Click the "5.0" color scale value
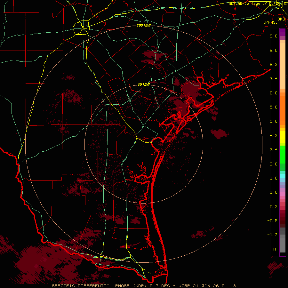Image resolution: width=288 pixels, height=288 pixels. pos(274,121)
